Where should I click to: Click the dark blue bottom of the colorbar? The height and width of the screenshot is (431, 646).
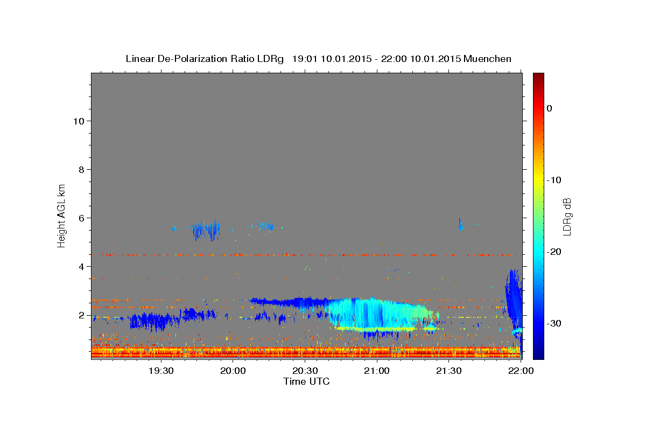(538, 354)
